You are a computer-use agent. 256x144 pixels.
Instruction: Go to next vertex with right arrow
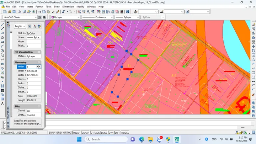[x=40, y=66]
